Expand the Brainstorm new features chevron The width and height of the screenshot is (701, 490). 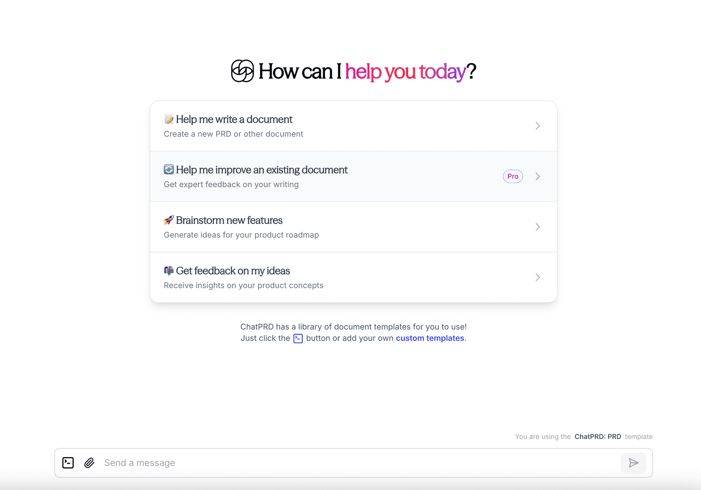point(537,227)
